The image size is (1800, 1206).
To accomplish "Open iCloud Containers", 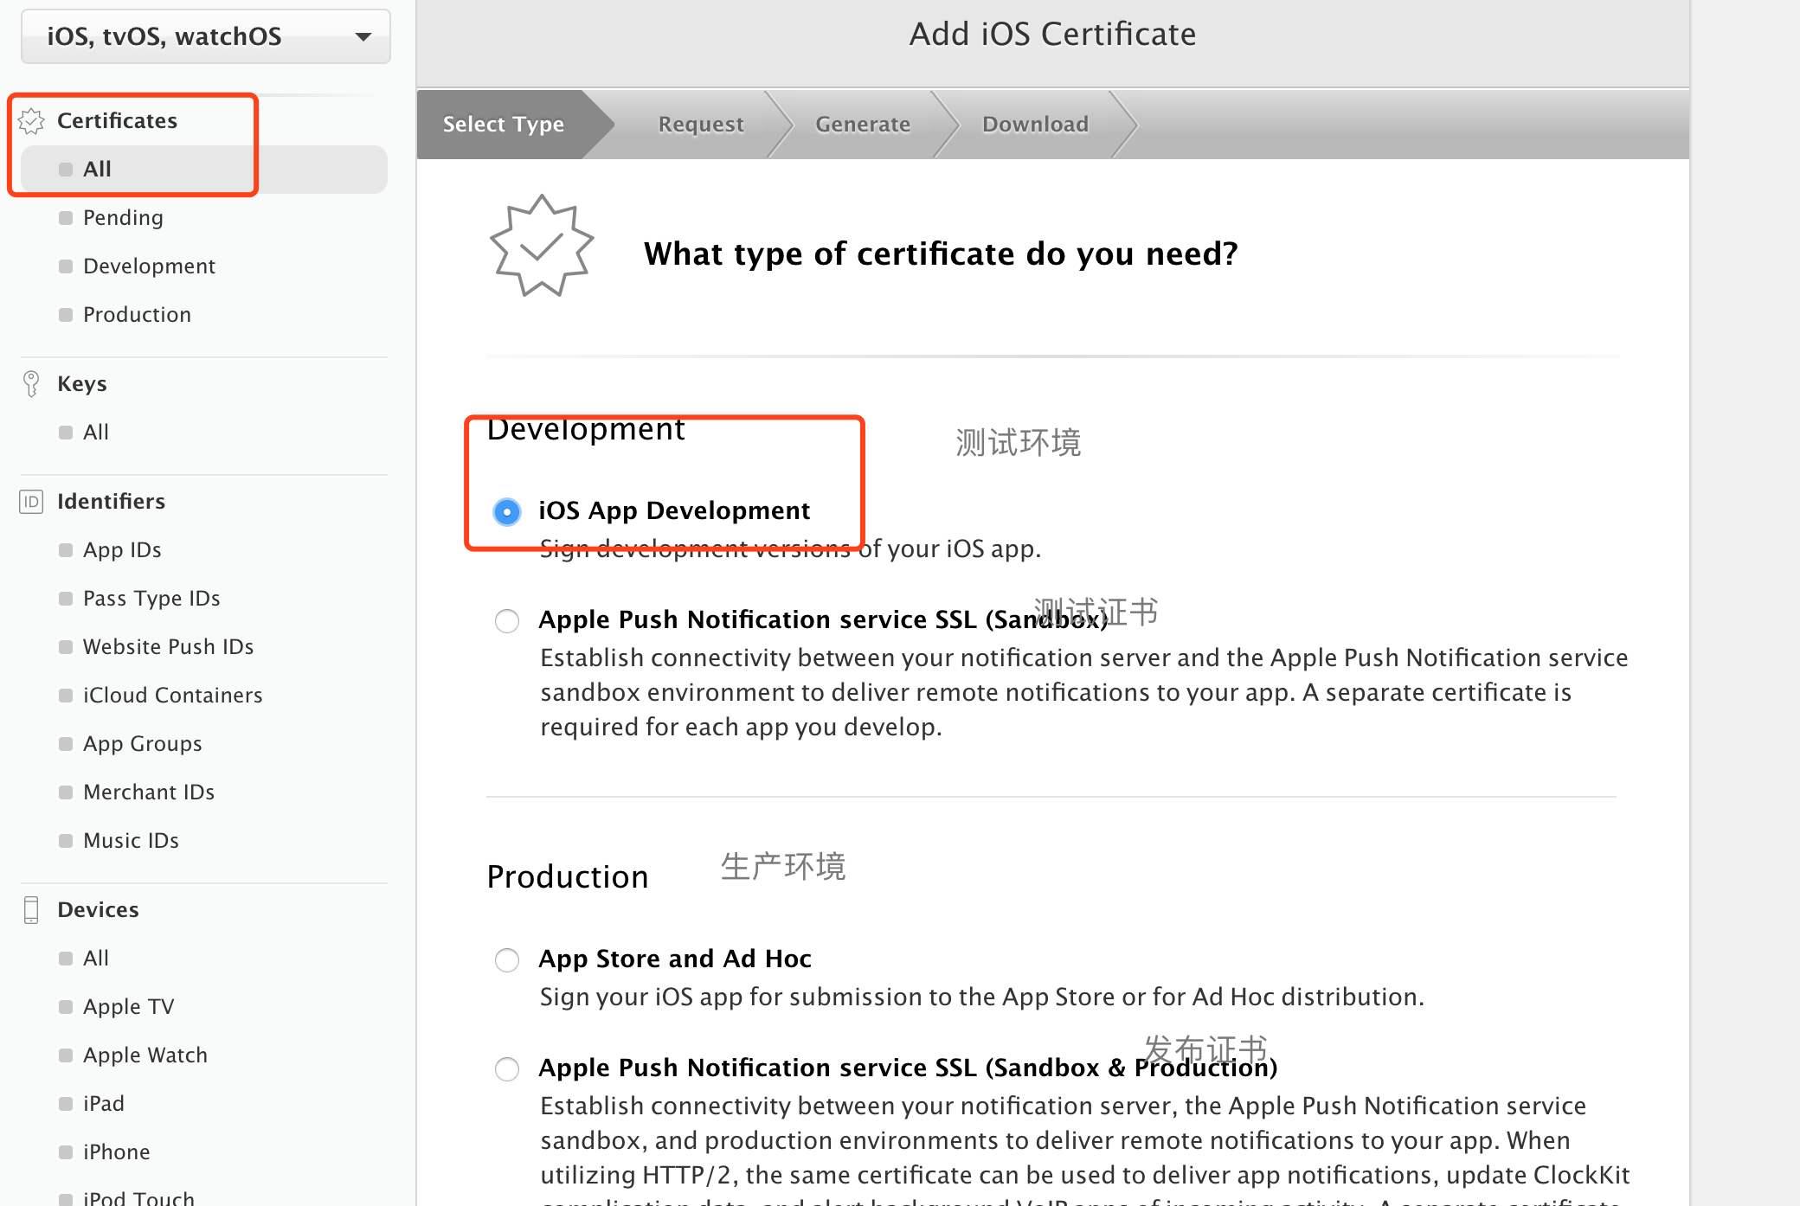I will tap(172, 696).
